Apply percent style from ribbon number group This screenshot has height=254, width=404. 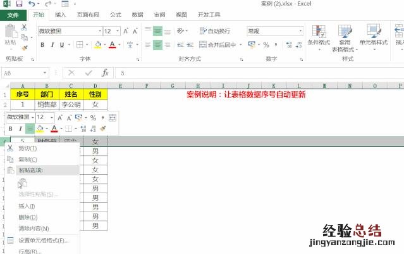266,45
